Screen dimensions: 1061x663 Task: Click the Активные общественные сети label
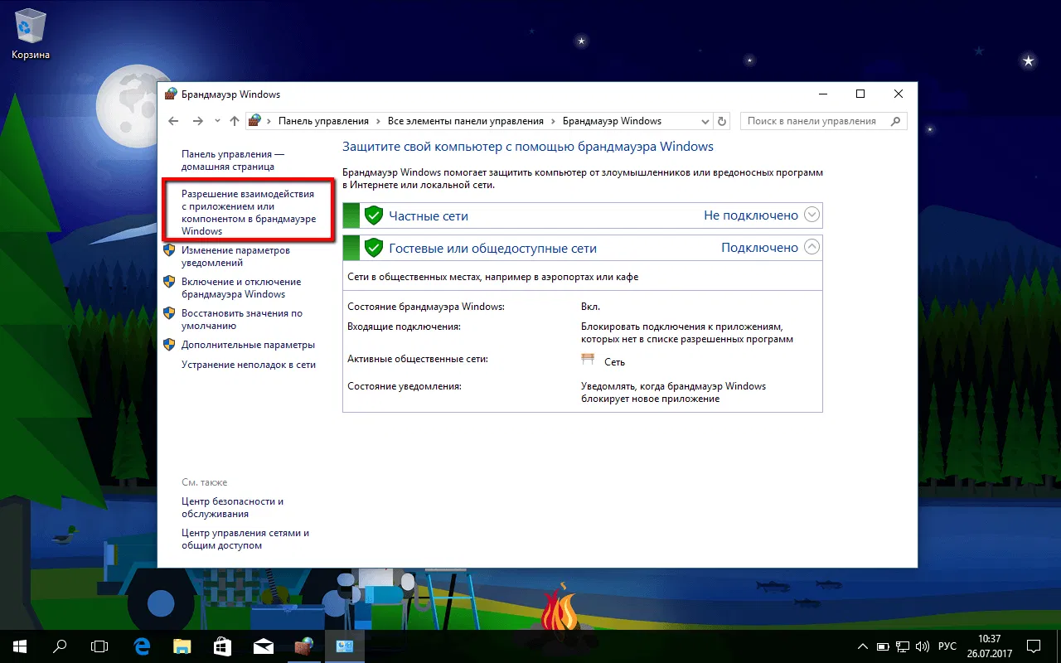(x=418, y=360)
